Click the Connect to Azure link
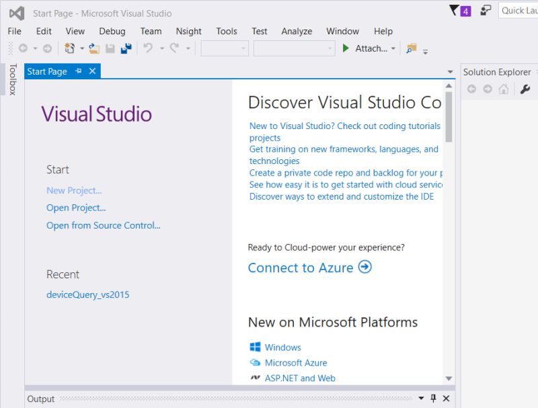538x408 pixels. click(x=301, y=268)
